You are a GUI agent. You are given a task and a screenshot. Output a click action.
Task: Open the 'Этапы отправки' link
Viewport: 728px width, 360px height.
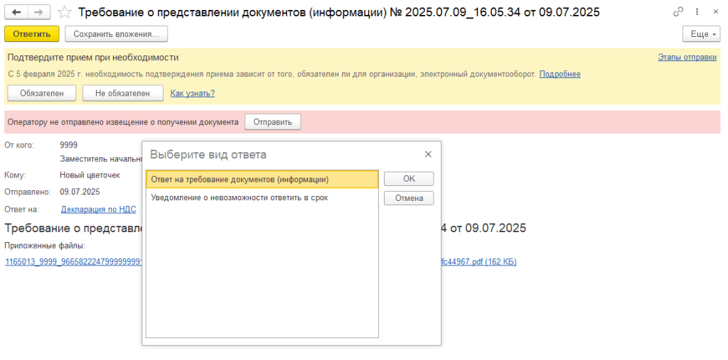(687, 58)
